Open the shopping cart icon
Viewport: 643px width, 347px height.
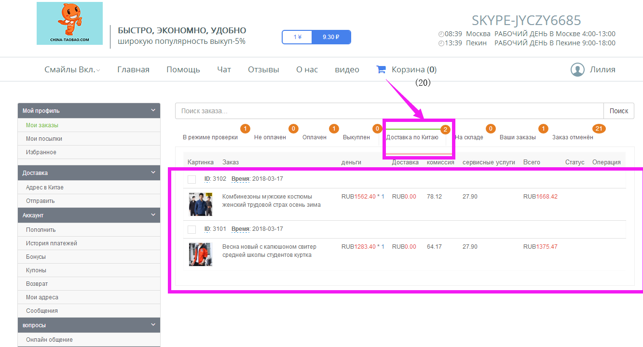(x=381, y=69)
